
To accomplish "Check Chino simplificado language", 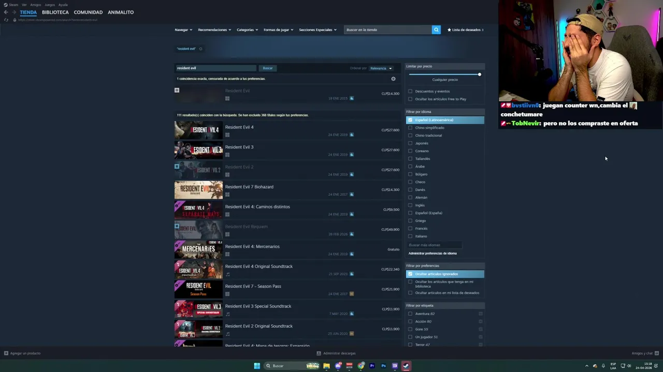I will pos(410,128).
